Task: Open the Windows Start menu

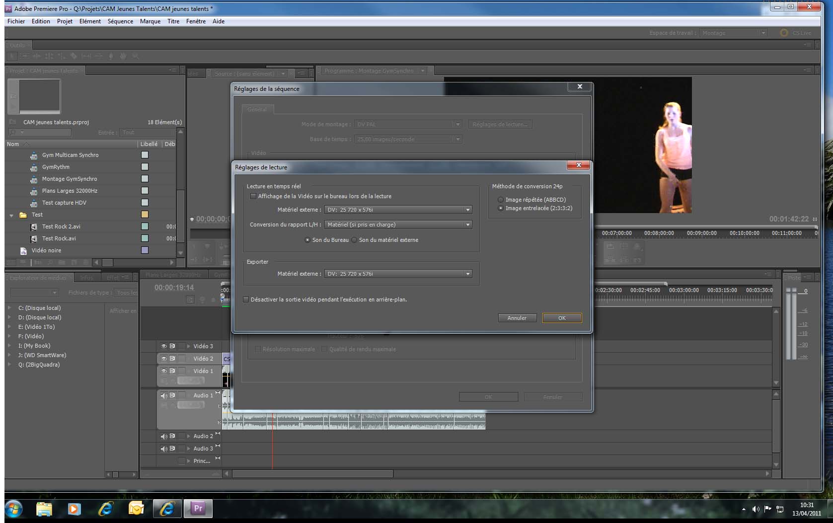Action: 13,509
